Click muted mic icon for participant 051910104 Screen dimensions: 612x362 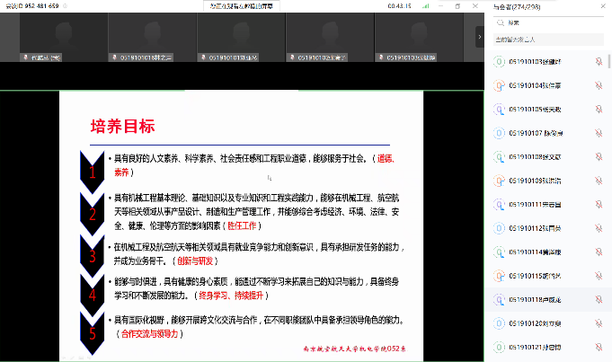pos(599,85)
